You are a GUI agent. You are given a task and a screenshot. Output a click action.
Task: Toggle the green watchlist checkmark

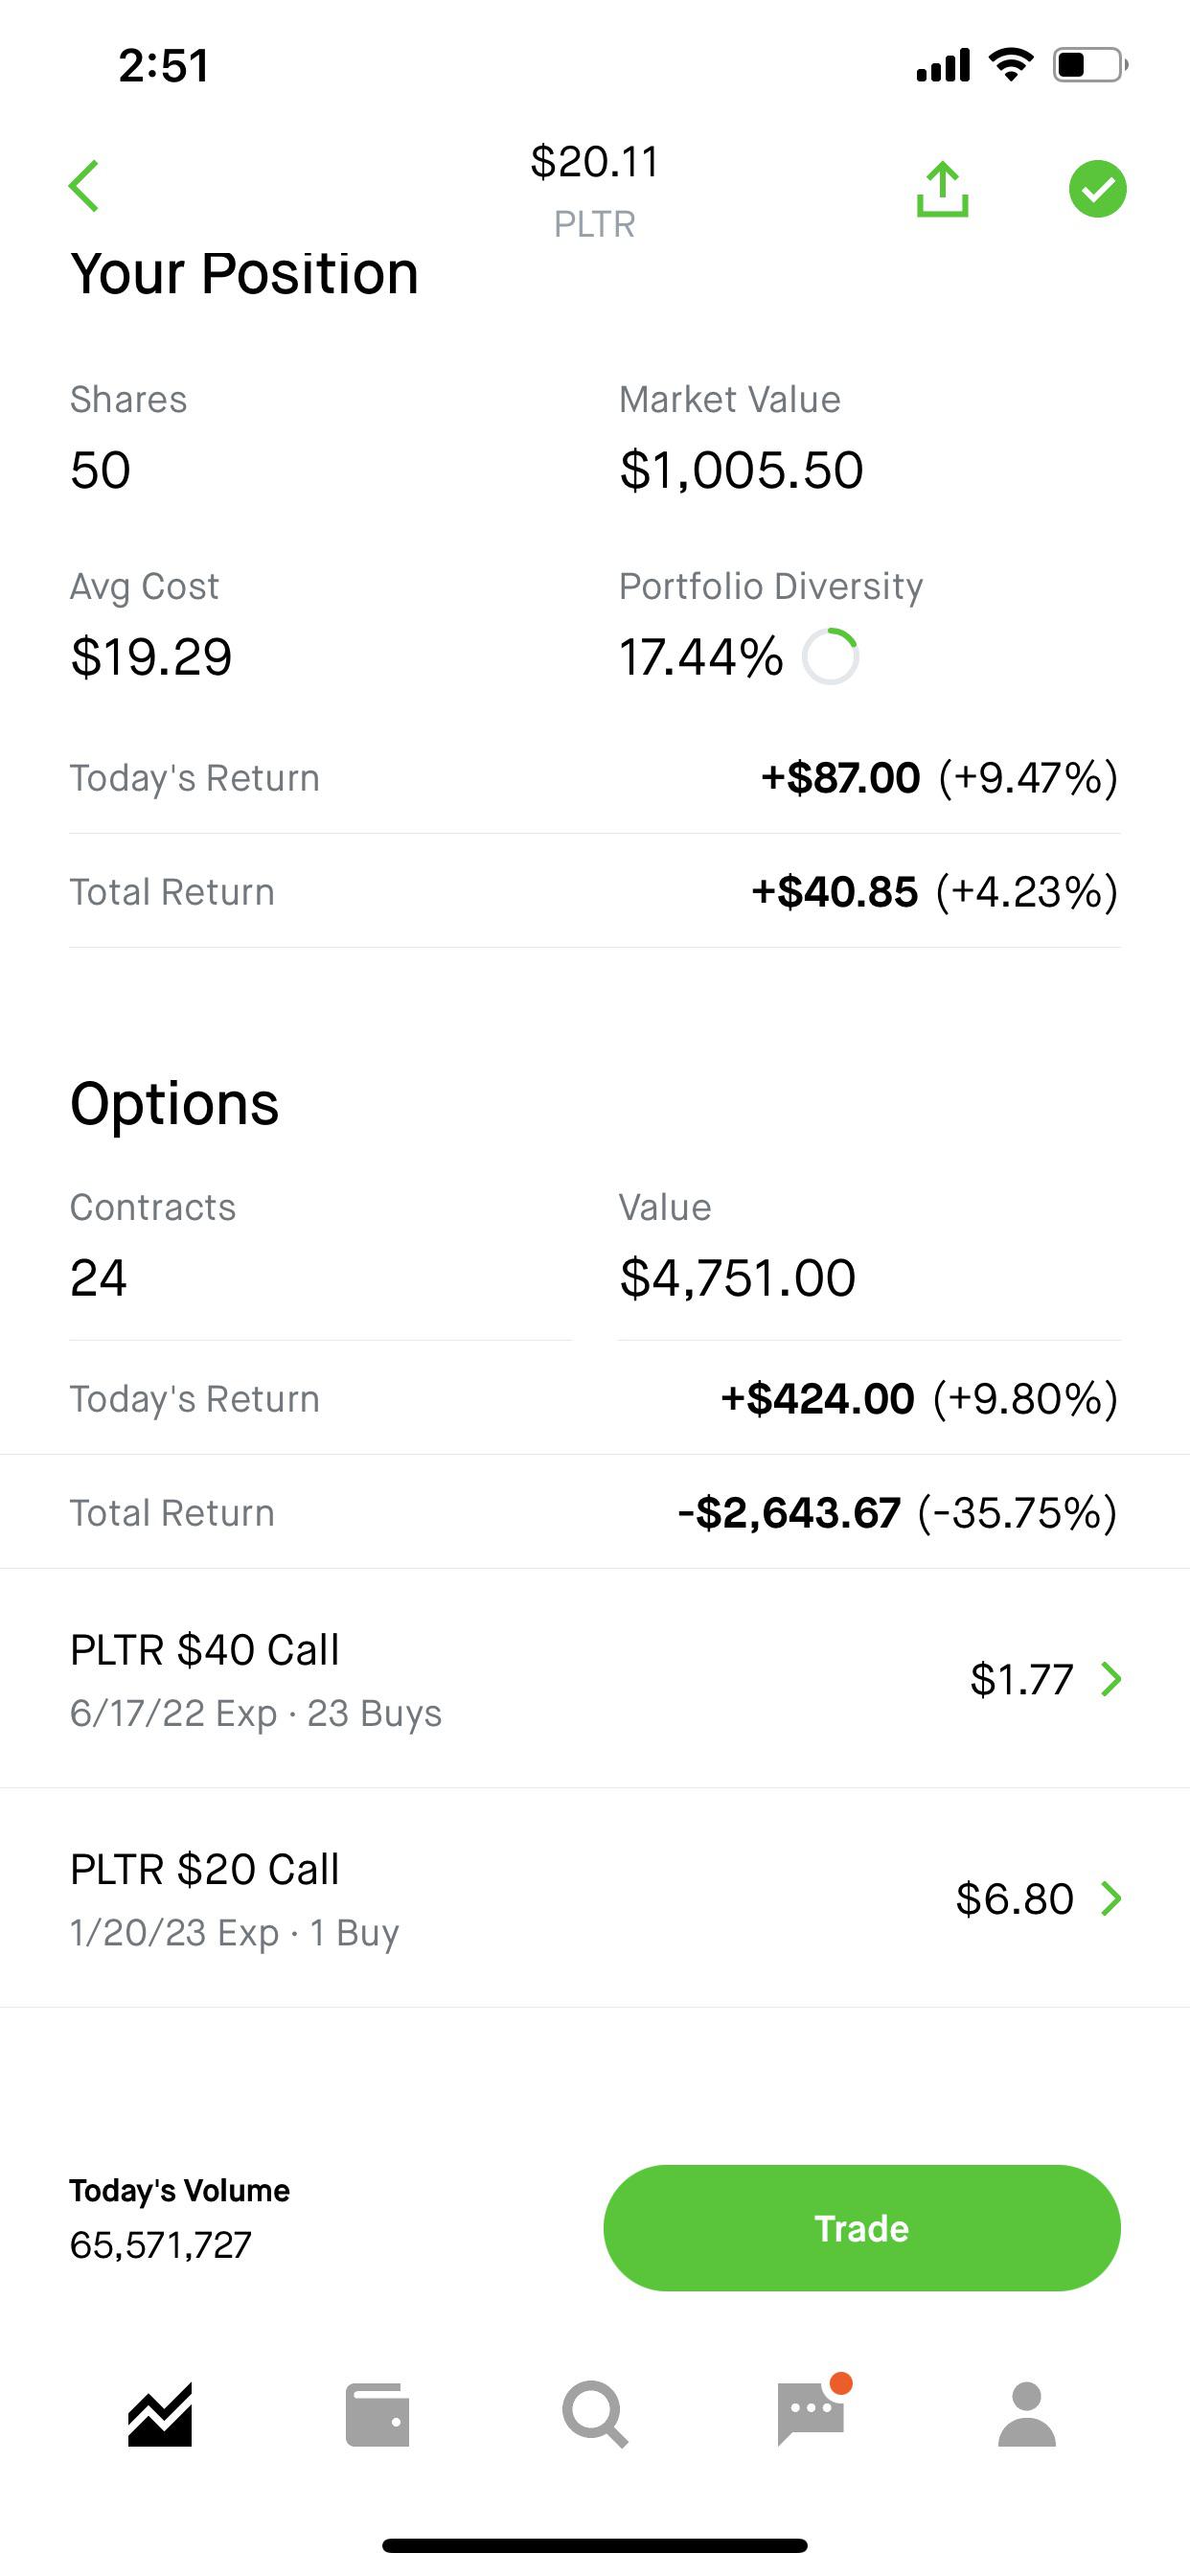click(1097, 189)
